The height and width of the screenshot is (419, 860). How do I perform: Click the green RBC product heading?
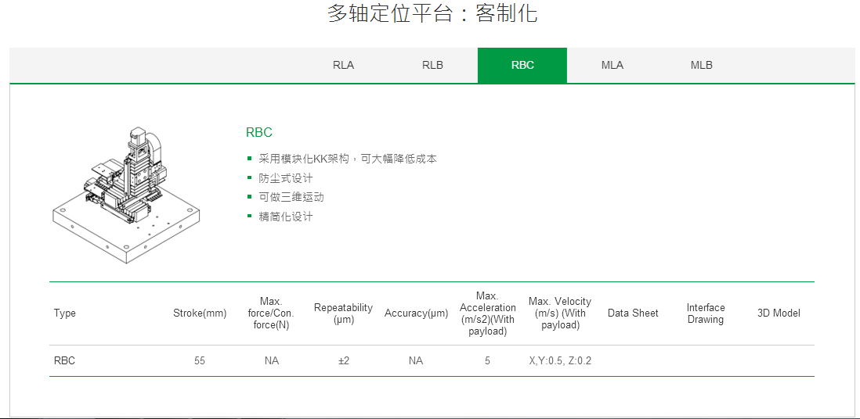tap(259, 133)
